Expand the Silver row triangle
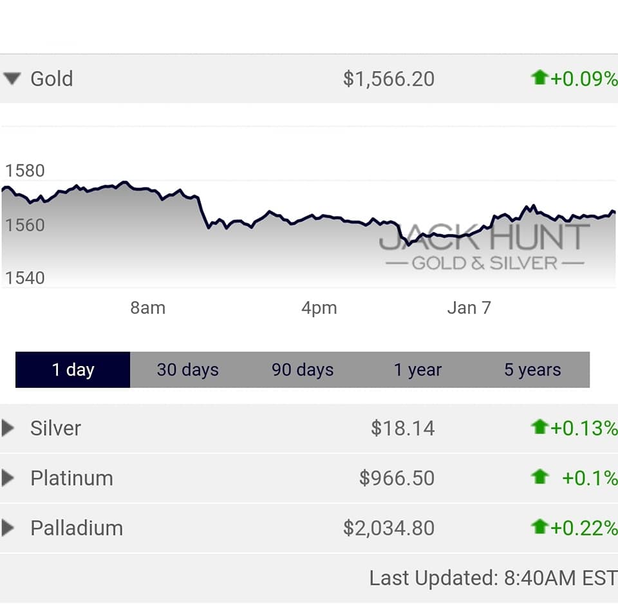Image resolution: width=618 pixels, height=611 pixels. click(8, 428)
